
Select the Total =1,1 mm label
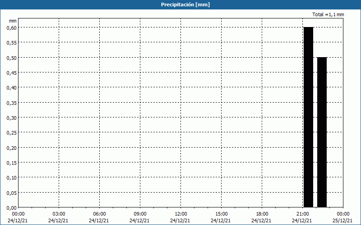(328, 14)
